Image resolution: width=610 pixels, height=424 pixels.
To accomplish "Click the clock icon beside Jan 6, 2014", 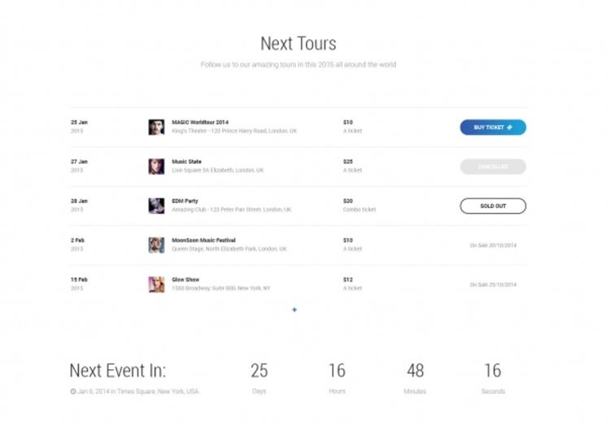I will (72, 391).
